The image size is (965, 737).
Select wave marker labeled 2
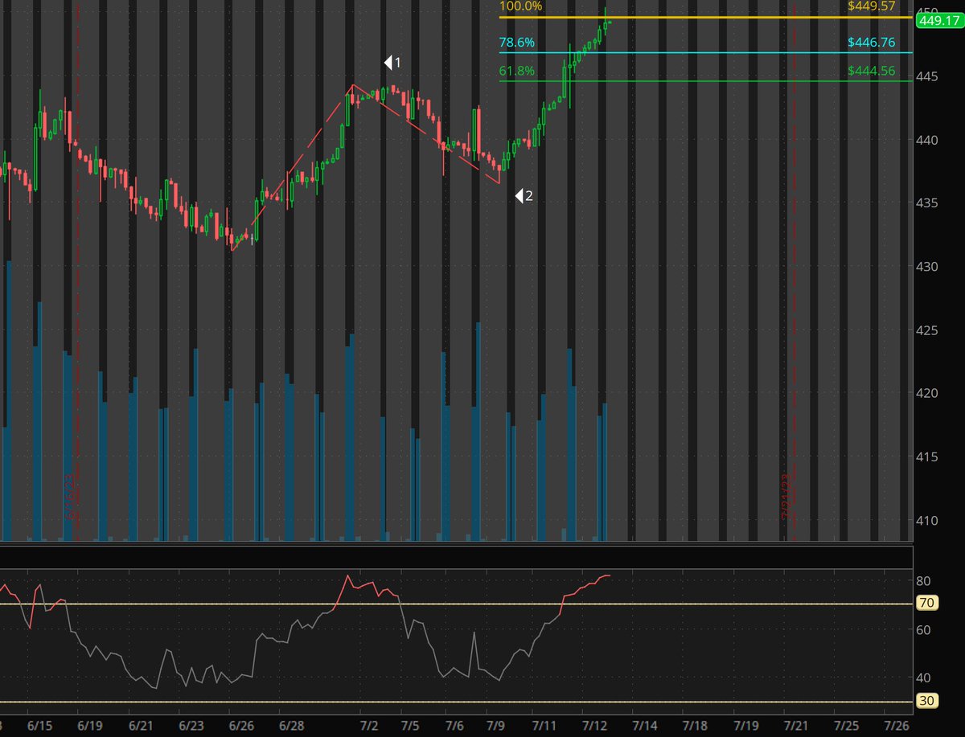(x=524, y=195)
